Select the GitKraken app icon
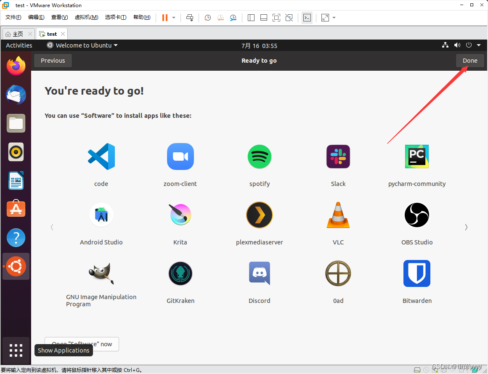The image size is (488, 374). pyautogui.click(x=180, y=273)
